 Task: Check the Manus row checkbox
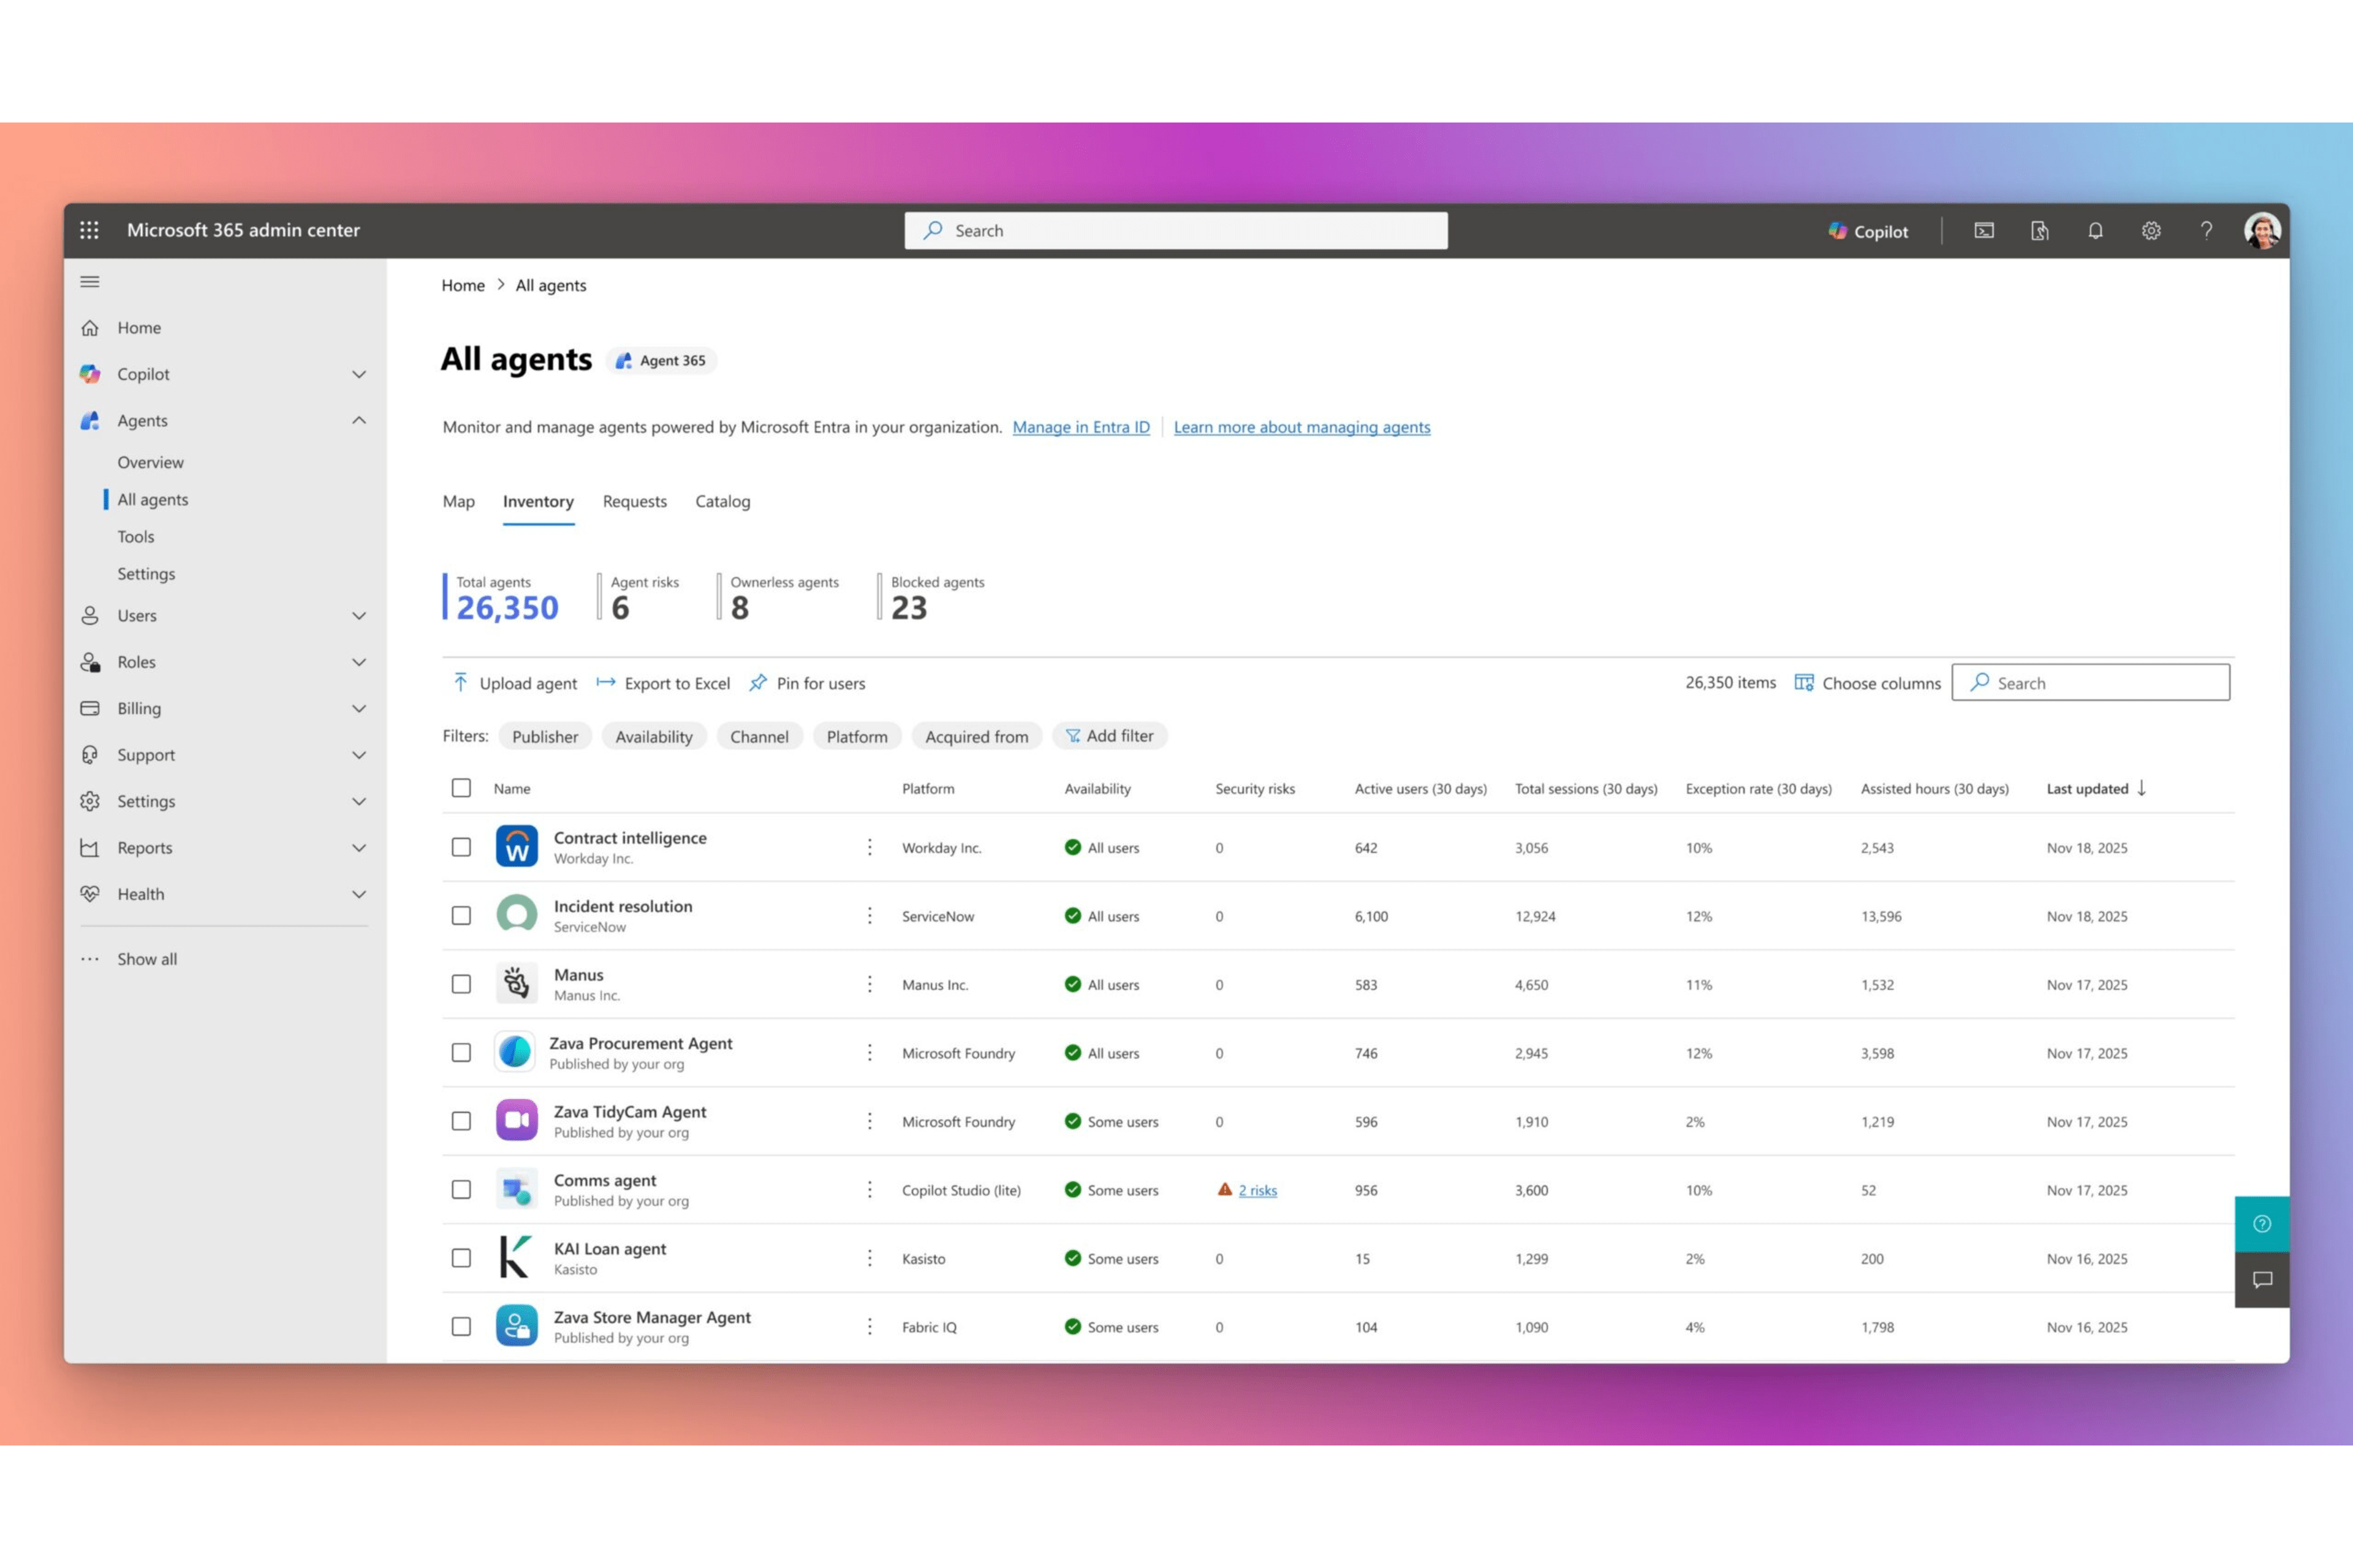point(461,984)
